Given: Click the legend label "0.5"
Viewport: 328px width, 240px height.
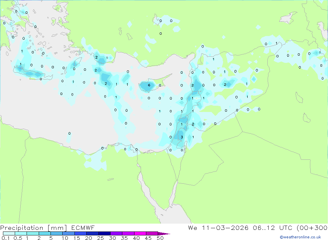Looking at the screenshot, I should click(18, 238).
